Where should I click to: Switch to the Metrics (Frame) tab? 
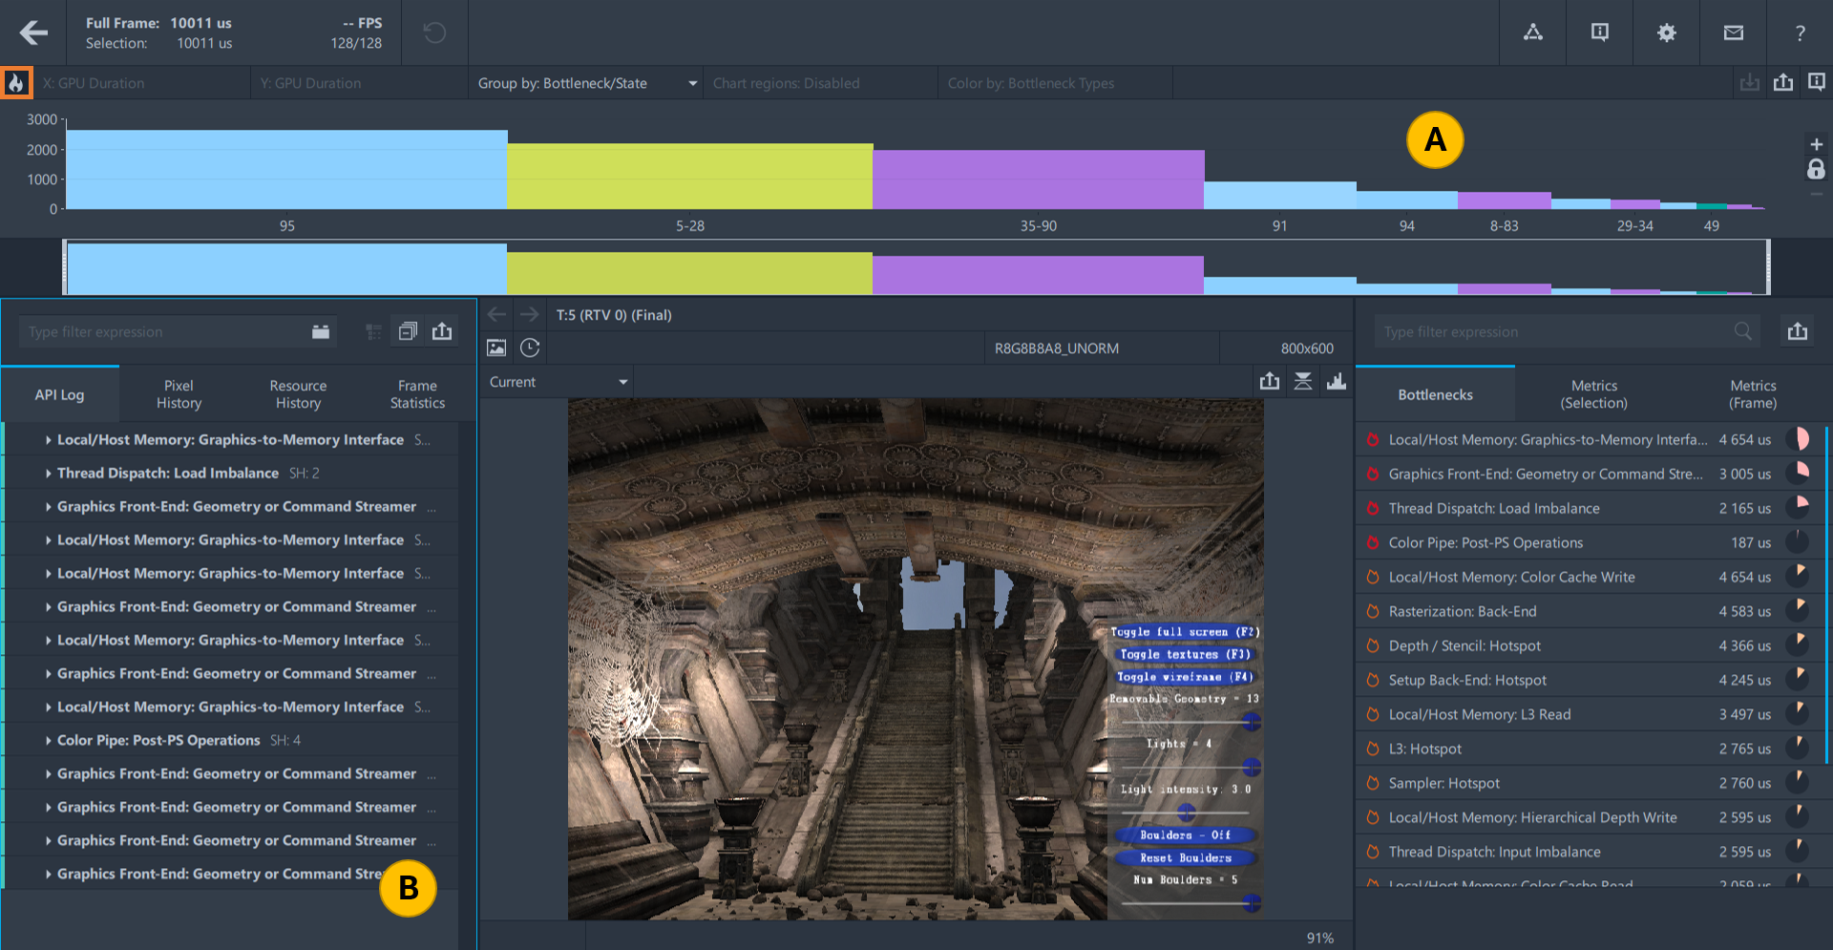point(1752,394)
